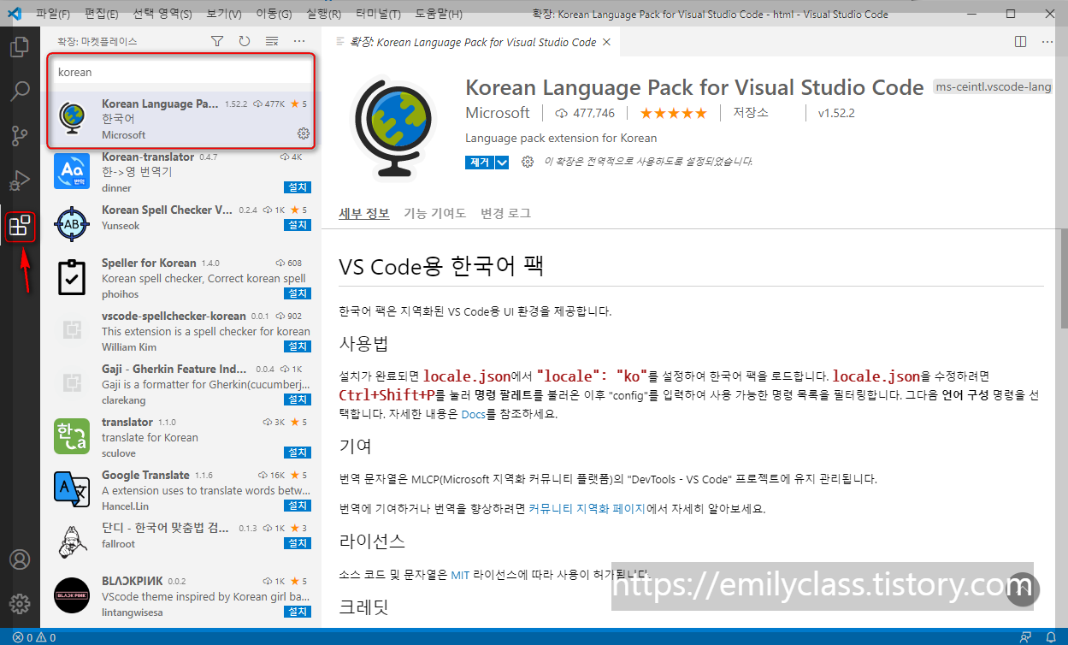
Task: Open Source Control view in activity bar
Action: click(x=20, y=135)
